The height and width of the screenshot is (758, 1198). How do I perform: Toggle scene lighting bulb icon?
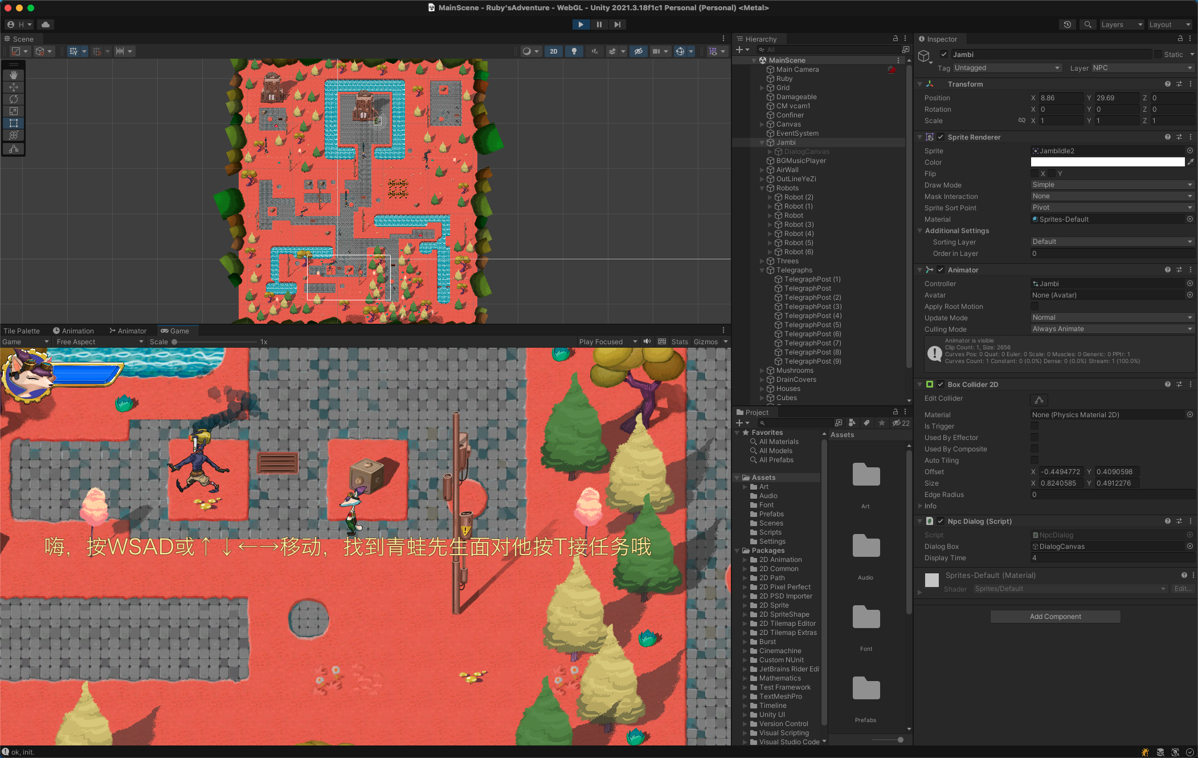click(574, 51)
